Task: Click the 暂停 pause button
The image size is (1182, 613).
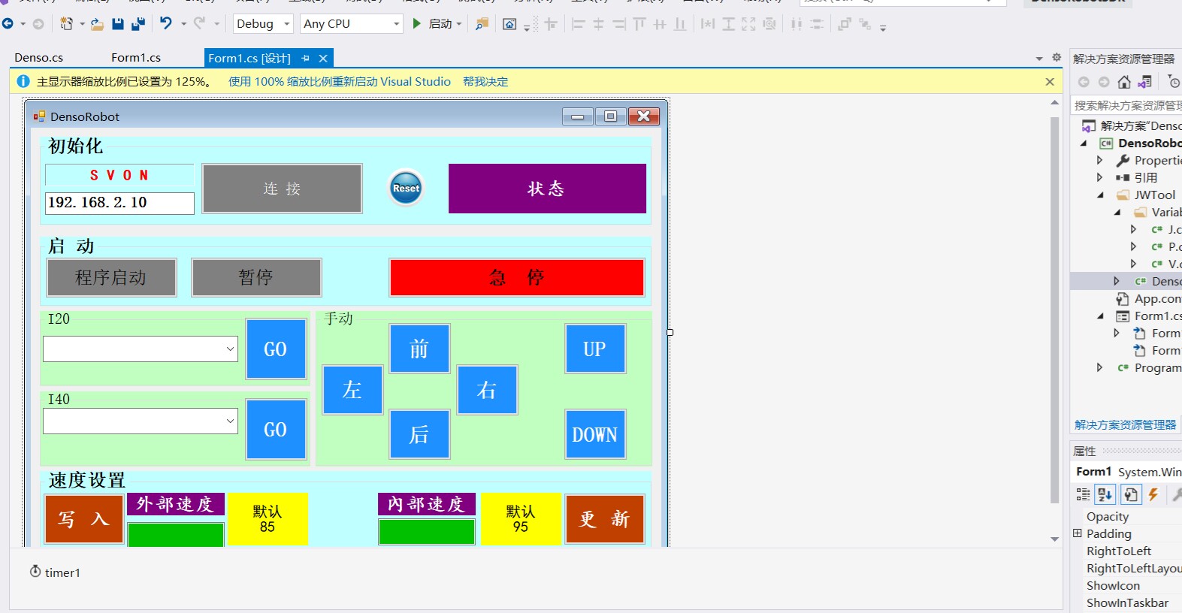Action: [x=257, y=277]
